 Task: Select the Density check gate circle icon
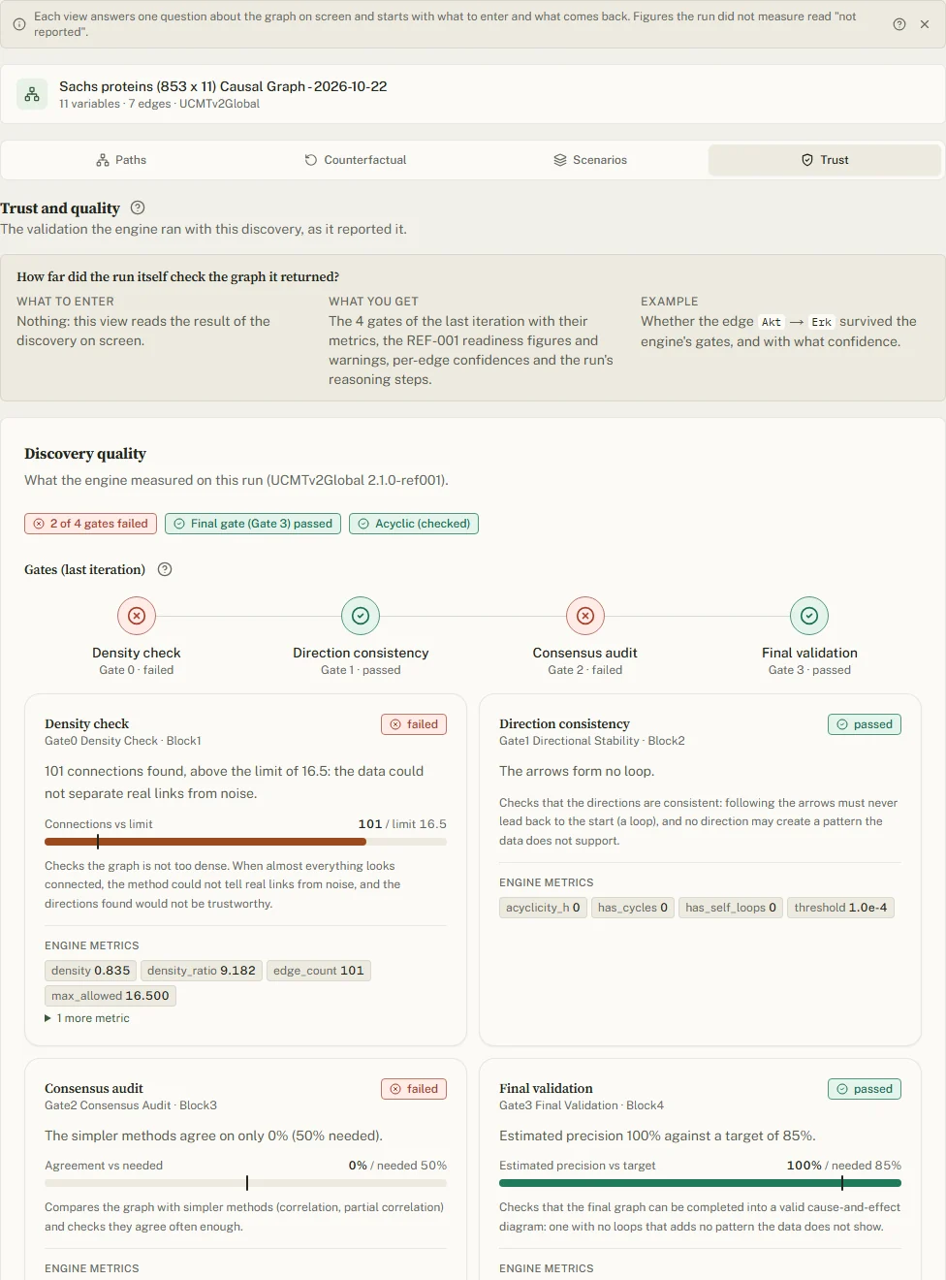tap(137, 616)
